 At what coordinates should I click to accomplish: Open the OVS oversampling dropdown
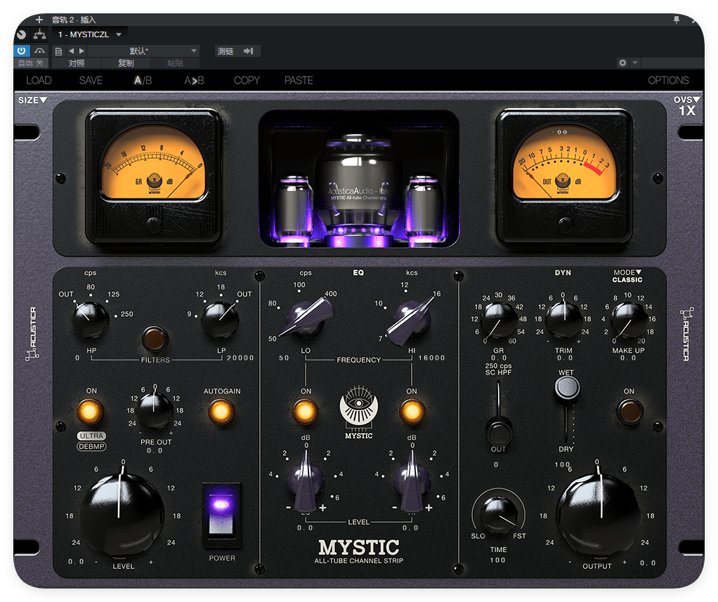686,106
